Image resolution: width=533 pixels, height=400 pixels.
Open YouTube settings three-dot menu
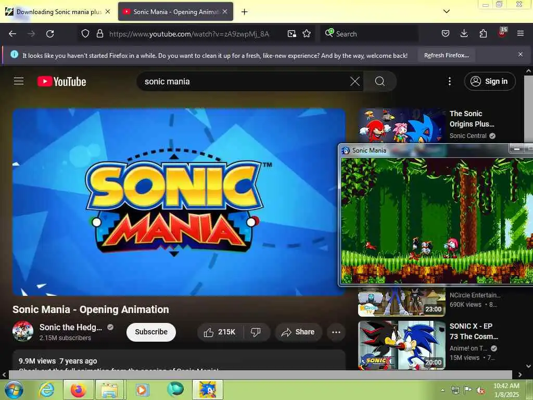click(450, 81)
